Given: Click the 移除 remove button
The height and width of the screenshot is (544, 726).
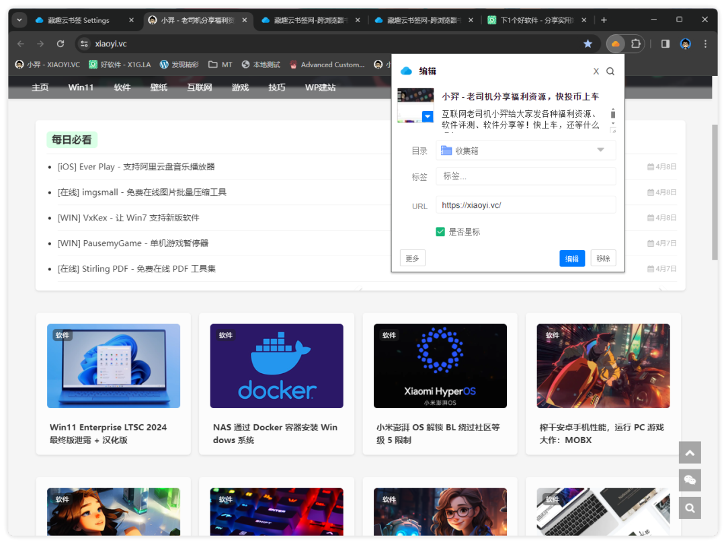Looking at the screenshot, I should (603, 258).
